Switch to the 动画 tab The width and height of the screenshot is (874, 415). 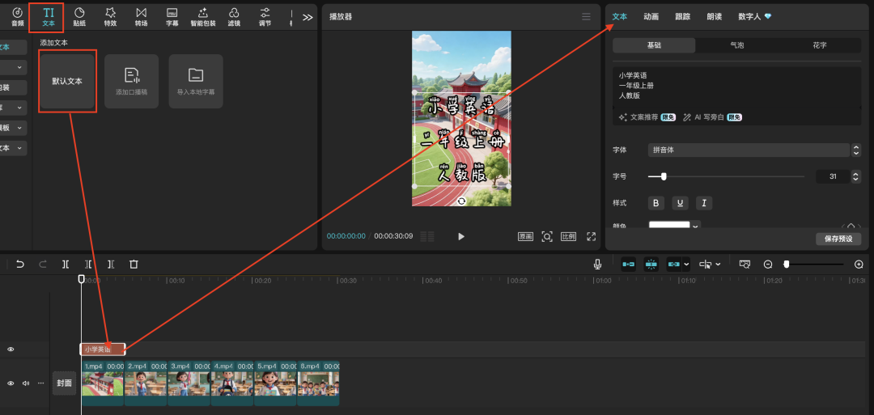[651, 16]
